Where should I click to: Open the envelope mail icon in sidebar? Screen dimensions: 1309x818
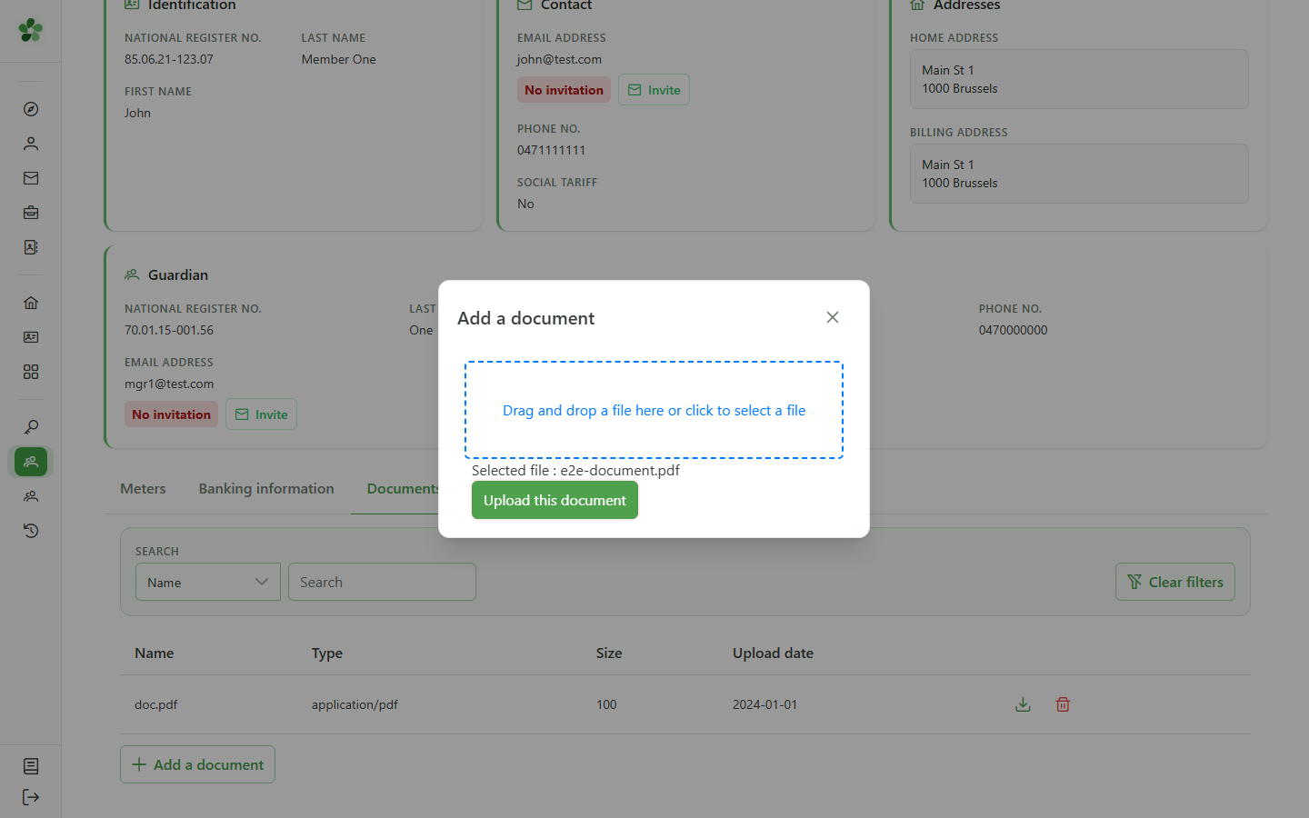coord(31,178)
